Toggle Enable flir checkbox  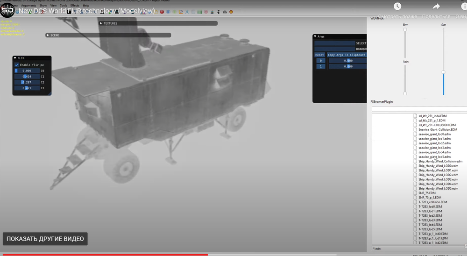point(17,64)
